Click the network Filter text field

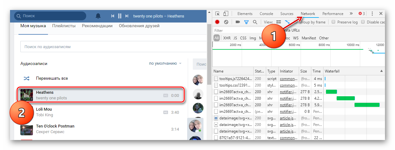click(238, 30)
